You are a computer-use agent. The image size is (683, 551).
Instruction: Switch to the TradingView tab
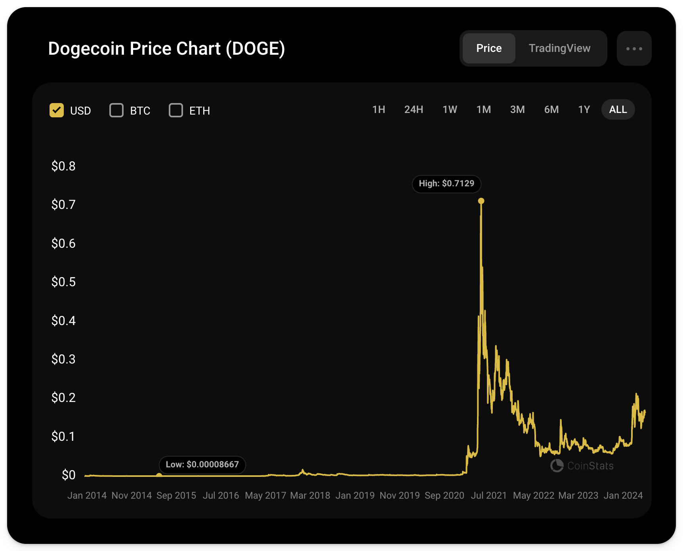click(559, 48)
